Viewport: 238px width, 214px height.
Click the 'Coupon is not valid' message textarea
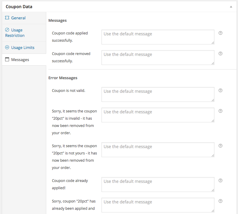pyautogui.click(x=158, y=94)
